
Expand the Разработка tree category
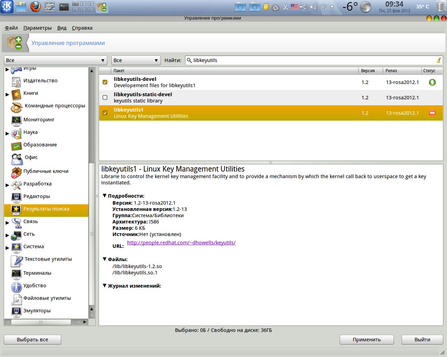[x=7, y=185]
